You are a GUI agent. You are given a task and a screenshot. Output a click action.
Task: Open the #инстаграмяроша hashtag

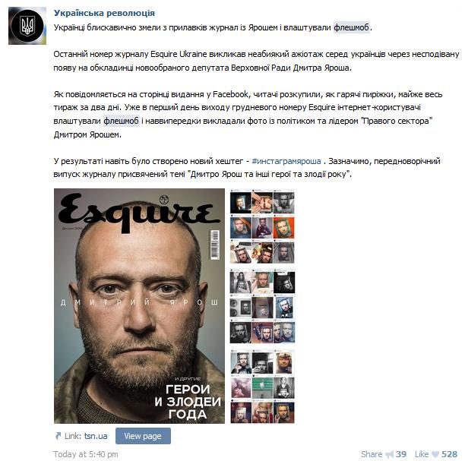[286, 161]
